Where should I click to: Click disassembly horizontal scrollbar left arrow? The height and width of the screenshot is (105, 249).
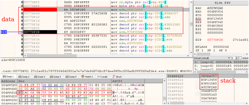point(25,56)
